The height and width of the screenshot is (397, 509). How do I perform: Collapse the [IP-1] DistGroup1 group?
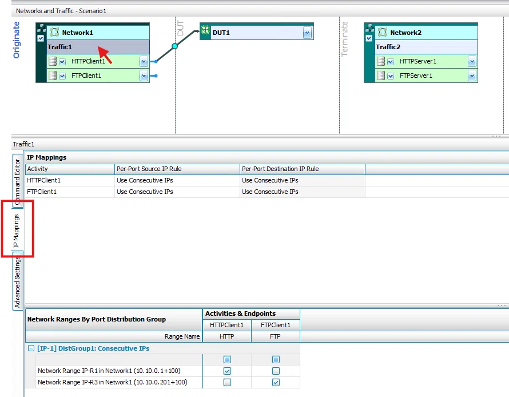tap(31, 348)
